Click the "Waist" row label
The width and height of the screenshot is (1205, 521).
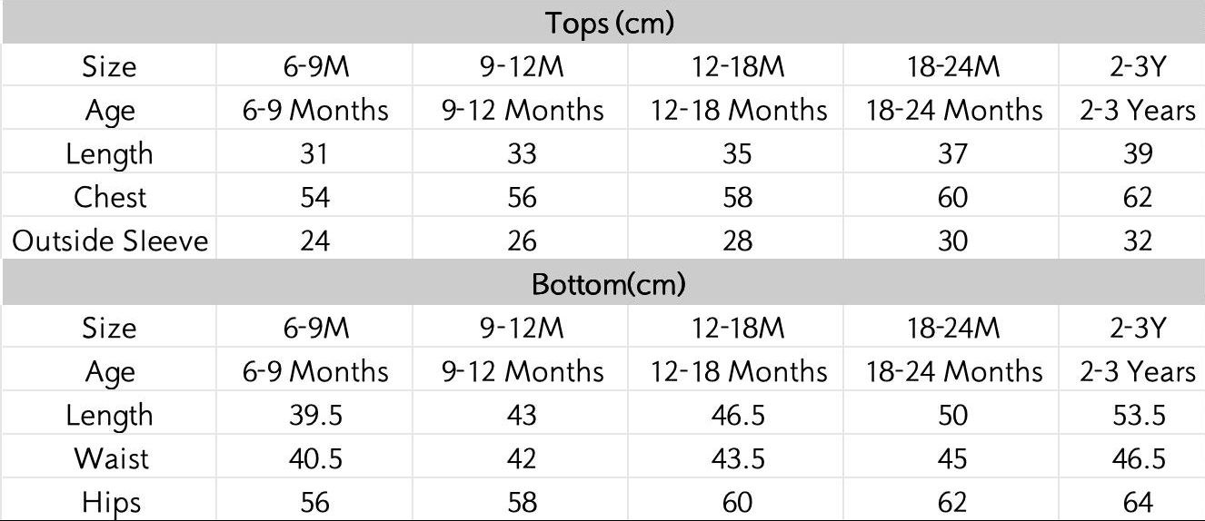[x=111, y=458]
